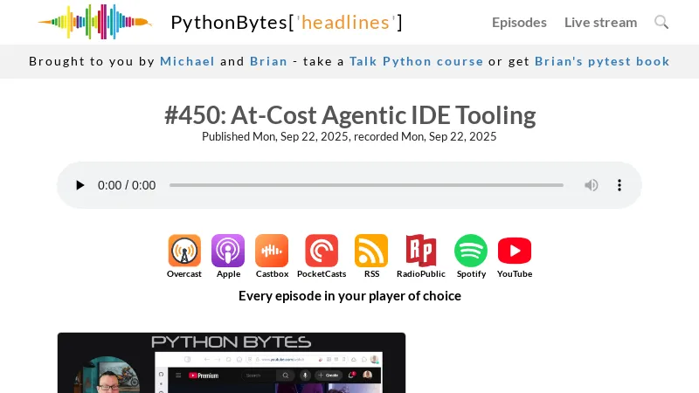The image size is (699, 393).
Task: Open the Live stream page
Action: pos(600,22)
